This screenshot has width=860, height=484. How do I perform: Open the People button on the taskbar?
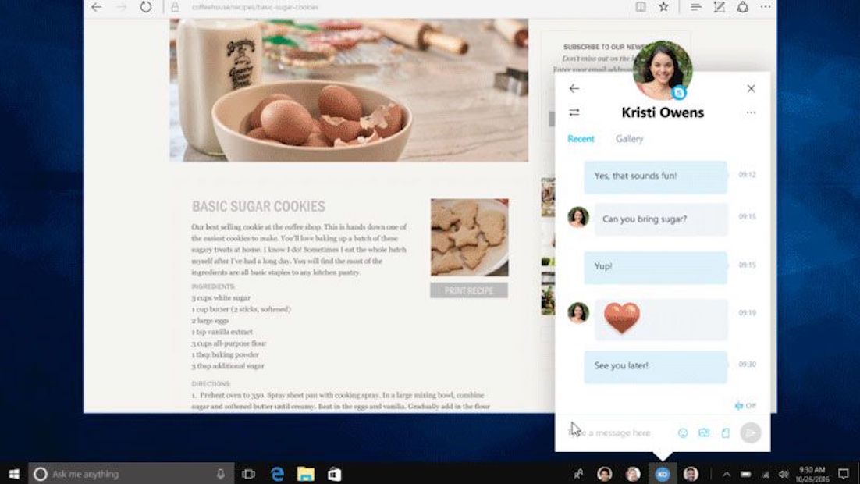(578, 474)
